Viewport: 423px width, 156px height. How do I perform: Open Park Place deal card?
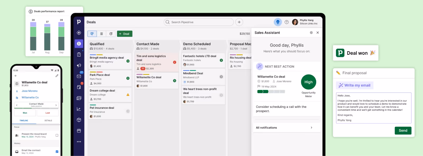pos(110,79)
